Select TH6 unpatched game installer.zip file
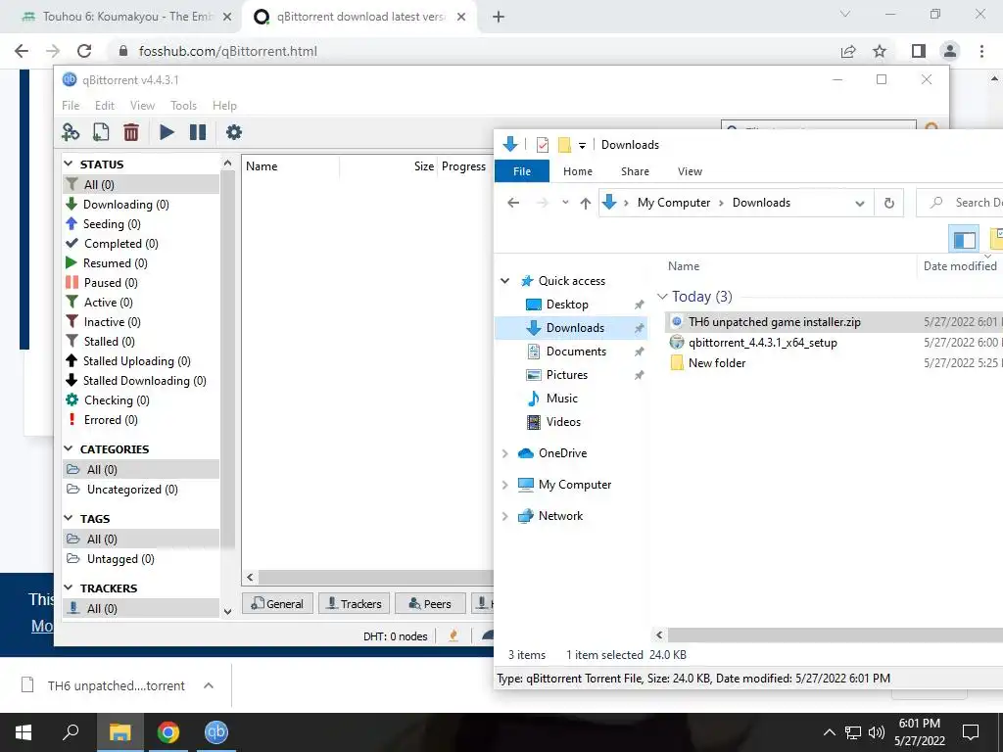Image resolution: width=1003 pixels, height=752 pixels. pos(774,321)
